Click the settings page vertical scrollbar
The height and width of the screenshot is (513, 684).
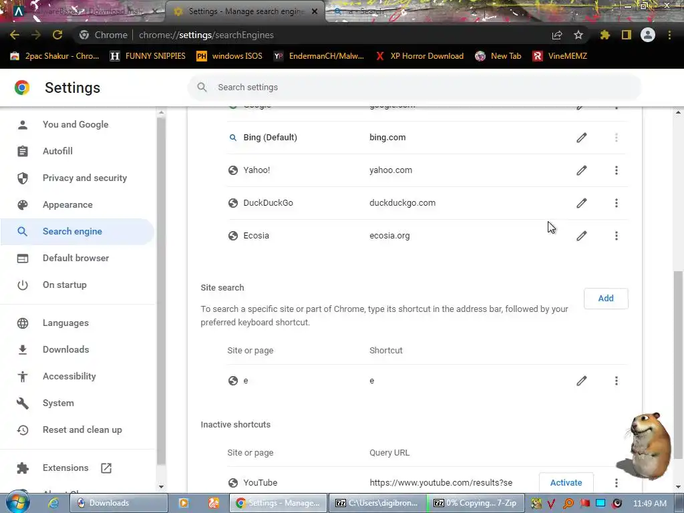tap(678, 365)
